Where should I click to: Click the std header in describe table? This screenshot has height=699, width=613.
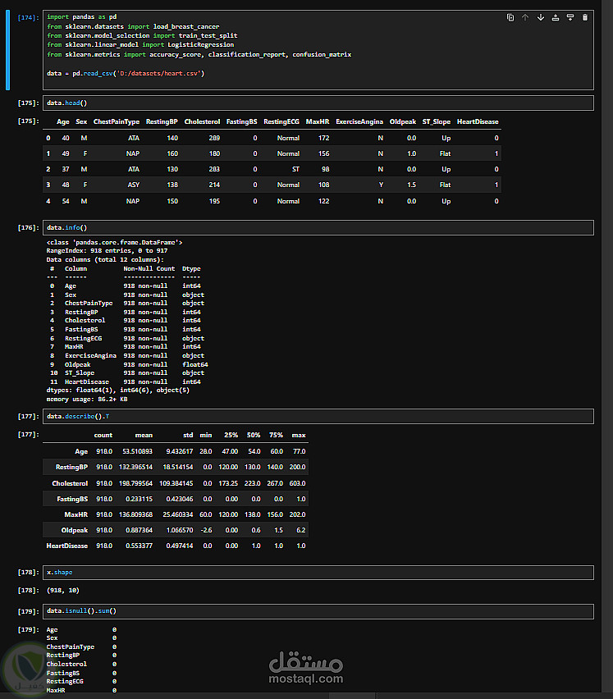(x=188, y=435)
